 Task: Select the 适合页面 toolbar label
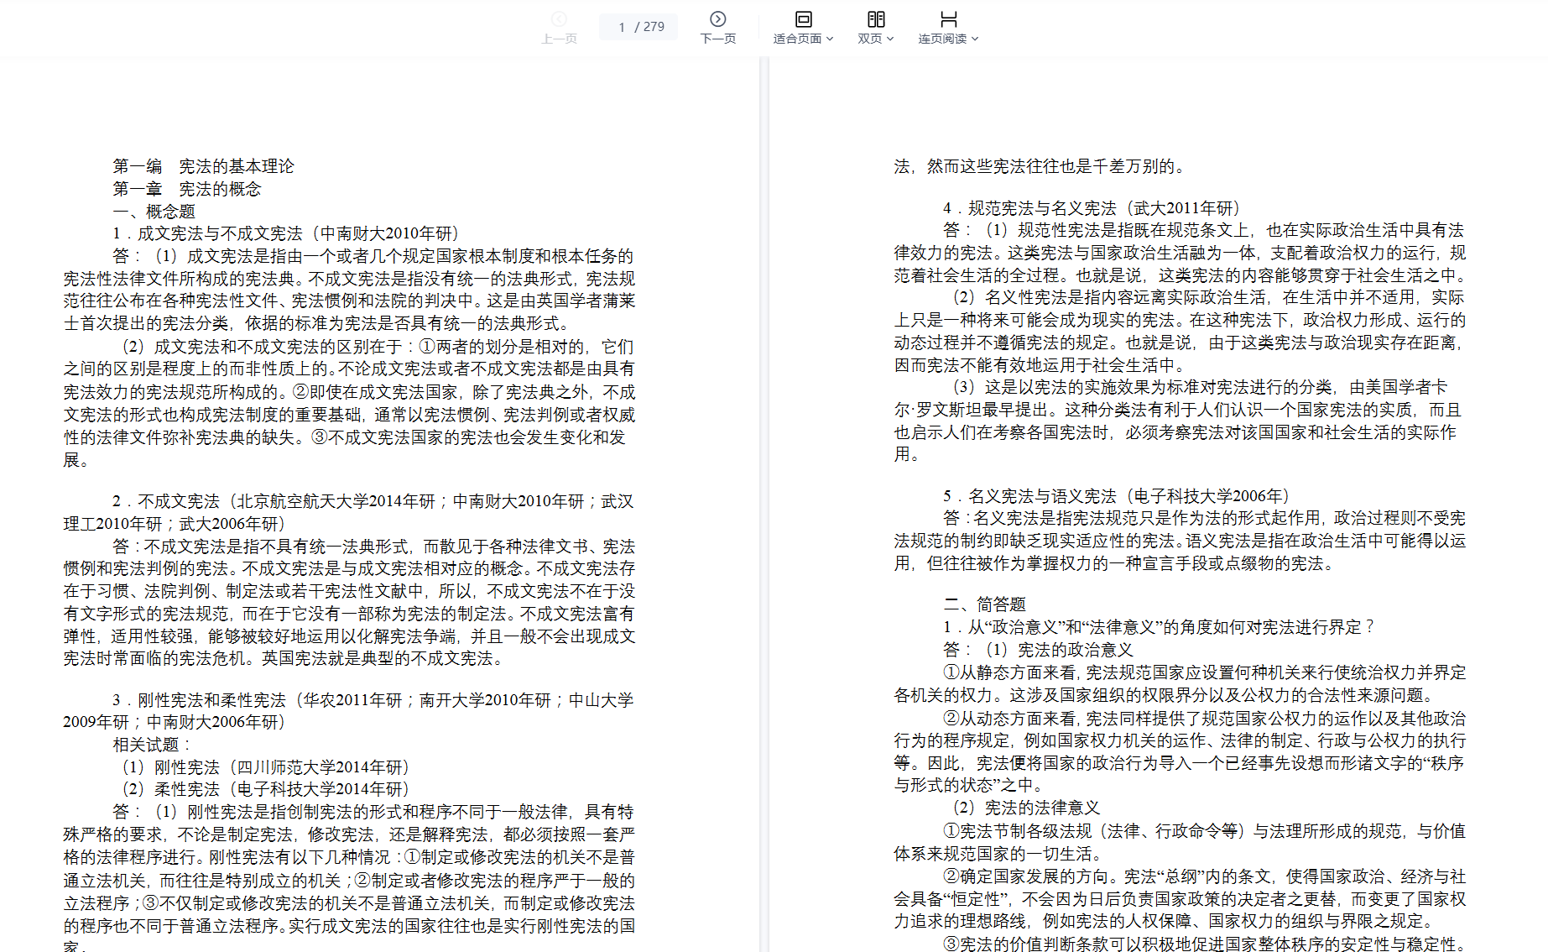coord(797,39)
